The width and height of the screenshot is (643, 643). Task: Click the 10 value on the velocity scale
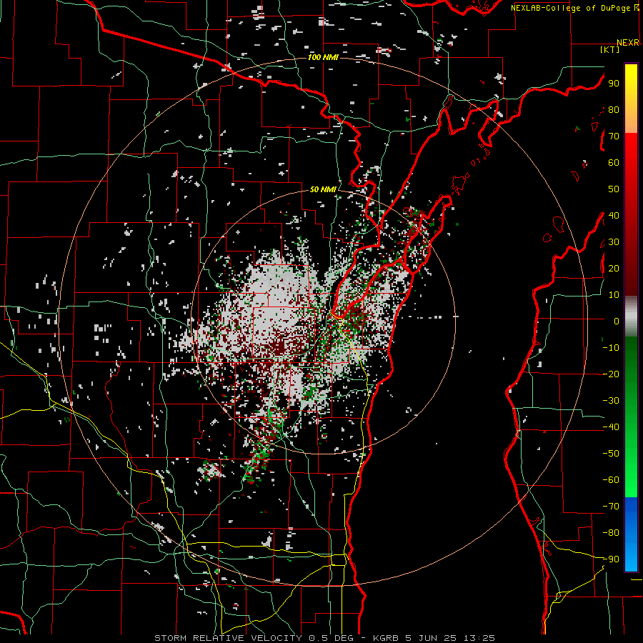614,295
